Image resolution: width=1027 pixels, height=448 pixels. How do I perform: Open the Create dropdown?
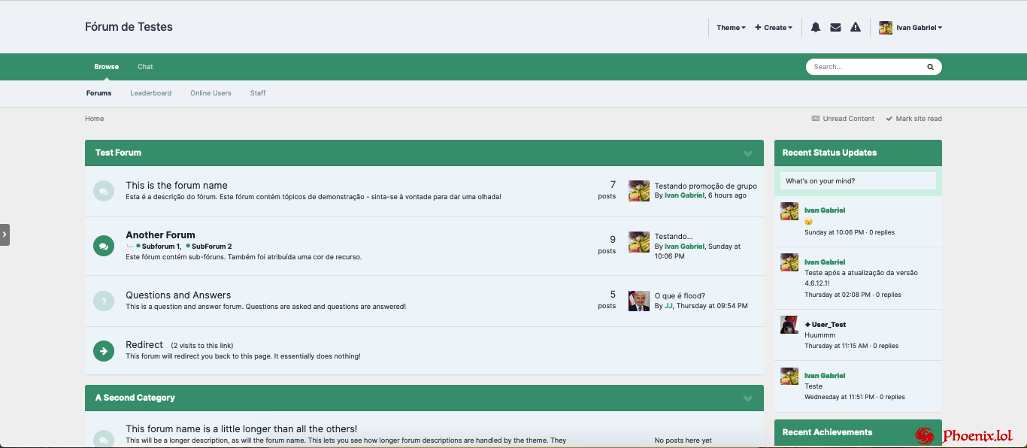tap(773, 27)
